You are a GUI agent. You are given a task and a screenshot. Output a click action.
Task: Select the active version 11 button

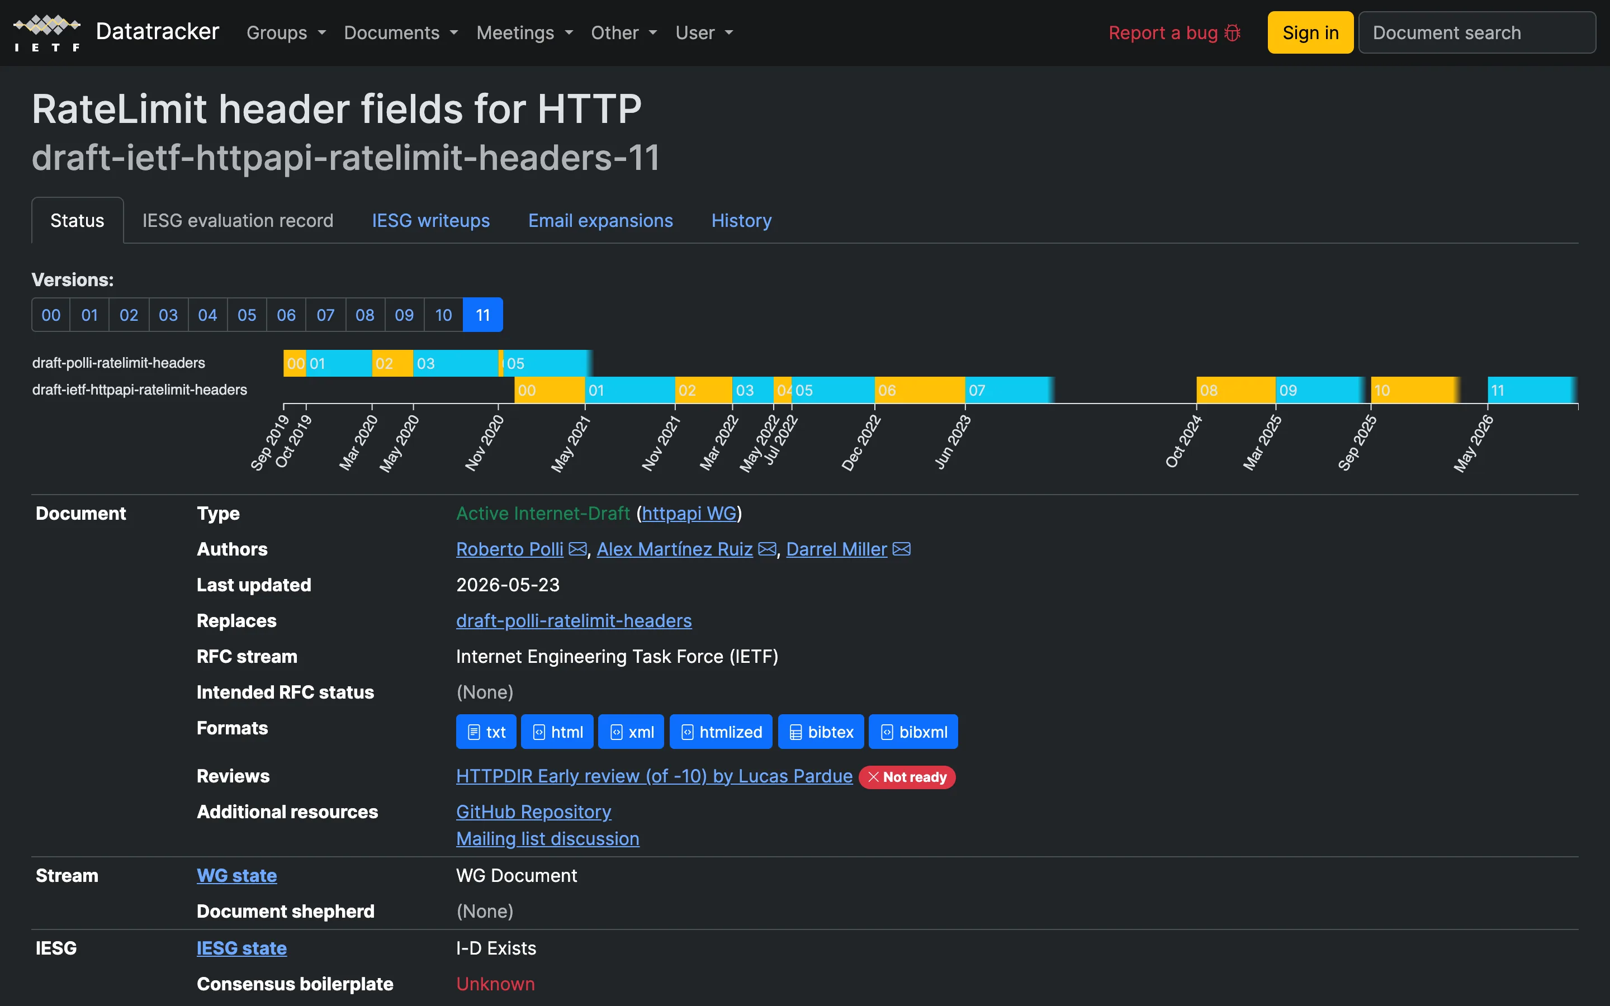tap(483, 315)
